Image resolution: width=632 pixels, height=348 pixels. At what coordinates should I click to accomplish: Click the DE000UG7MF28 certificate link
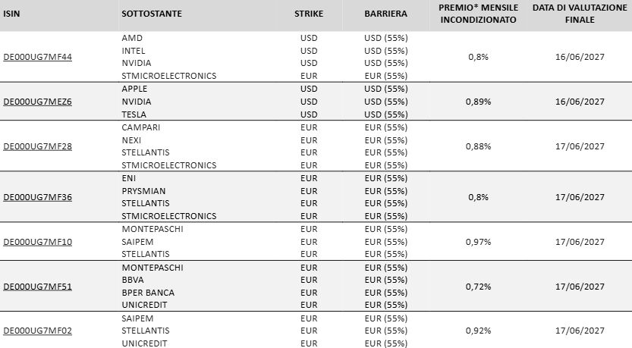[38, 146]
